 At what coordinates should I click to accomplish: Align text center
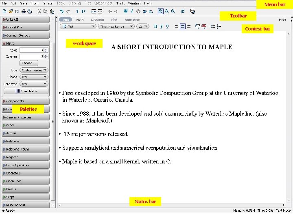183,26
